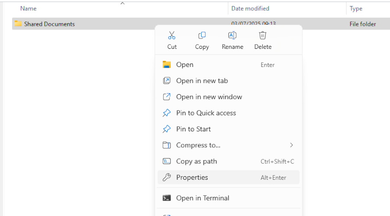This screenshot has width=390, height=216.
Task: Expand the Compress to submenu arrow
Action: [291, 145]
